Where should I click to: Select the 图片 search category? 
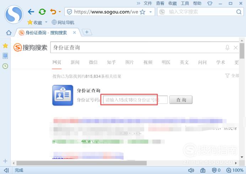tap(130, 62)
